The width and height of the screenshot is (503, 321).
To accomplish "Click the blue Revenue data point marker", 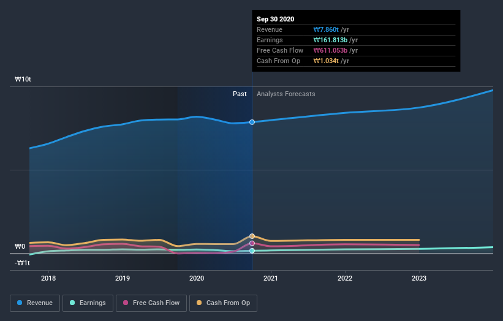I will pyautogui.click(x=252, y=122).
